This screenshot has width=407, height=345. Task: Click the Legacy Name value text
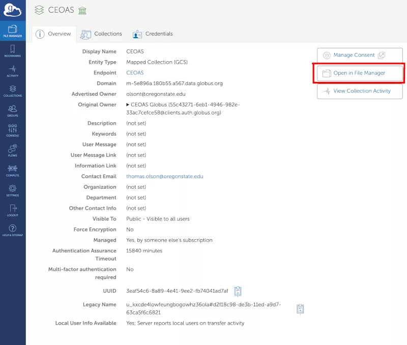point(203,308)
